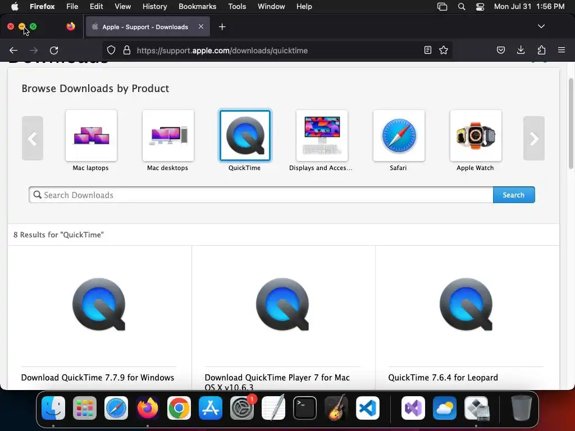Bookmark this page with the star icon
The image size is (575, 431).
(444, 50)
